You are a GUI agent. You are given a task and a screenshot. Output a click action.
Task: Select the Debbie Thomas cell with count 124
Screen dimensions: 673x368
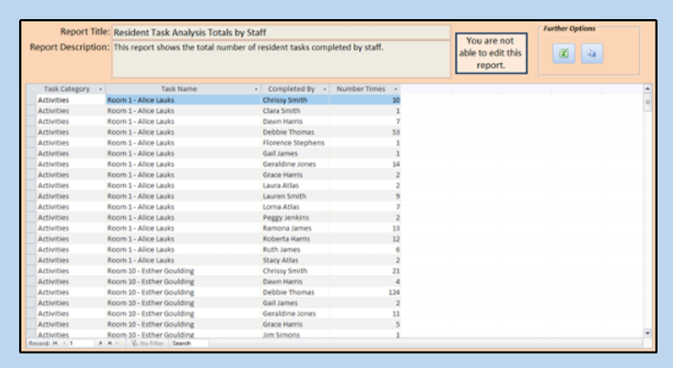294,291
